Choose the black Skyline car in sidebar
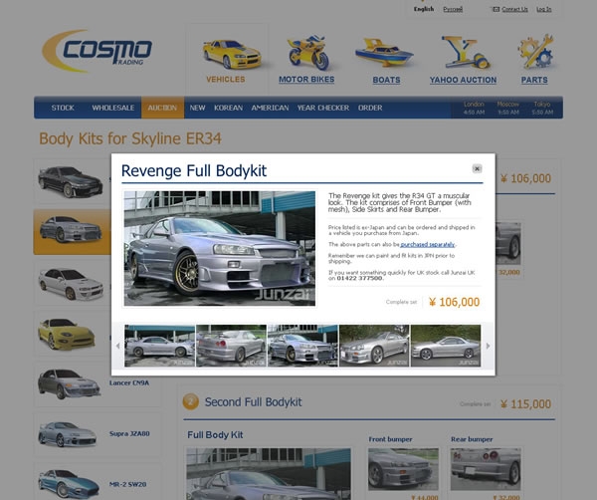The image size is (597, 500). point(70,182)
